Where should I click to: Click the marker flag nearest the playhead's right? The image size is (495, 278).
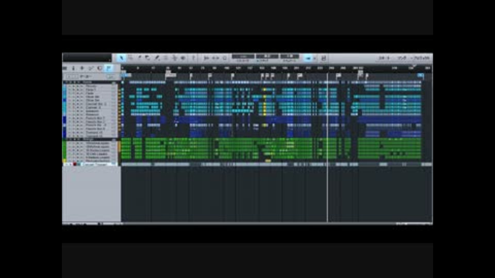(338, 76)
